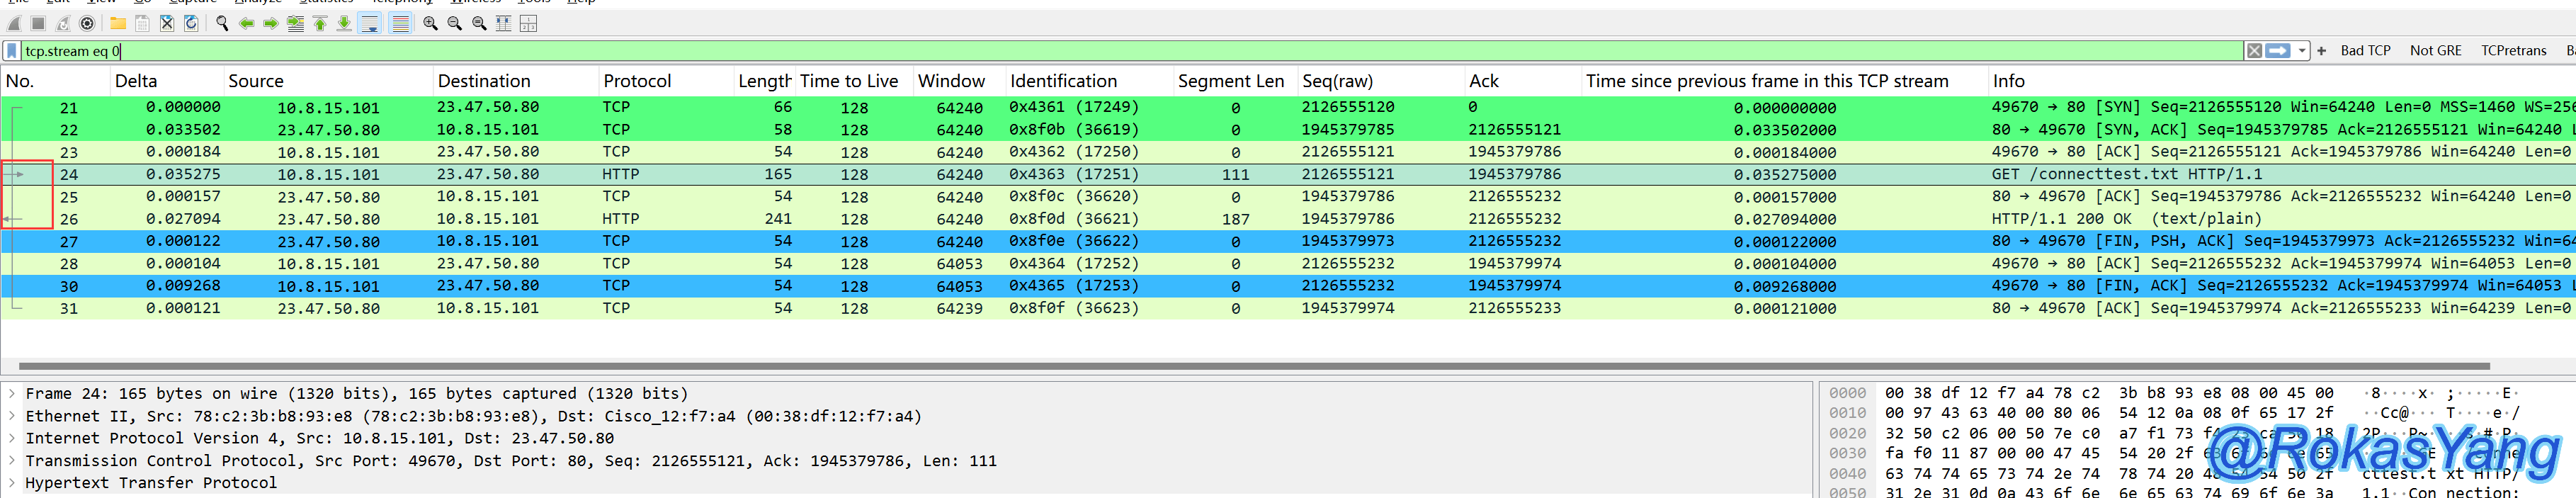
Task: Go to the first packet
Action: 320,23
